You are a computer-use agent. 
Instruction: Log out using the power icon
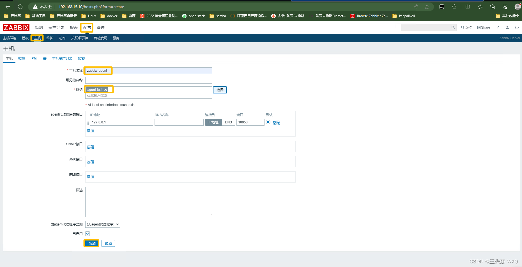coord(517,27)
